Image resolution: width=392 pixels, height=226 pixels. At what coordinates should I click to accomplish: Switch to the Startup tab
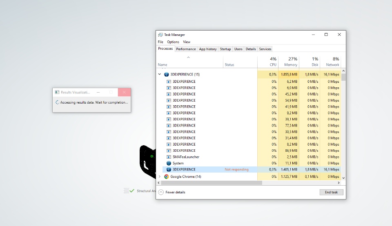click(225, 49)
